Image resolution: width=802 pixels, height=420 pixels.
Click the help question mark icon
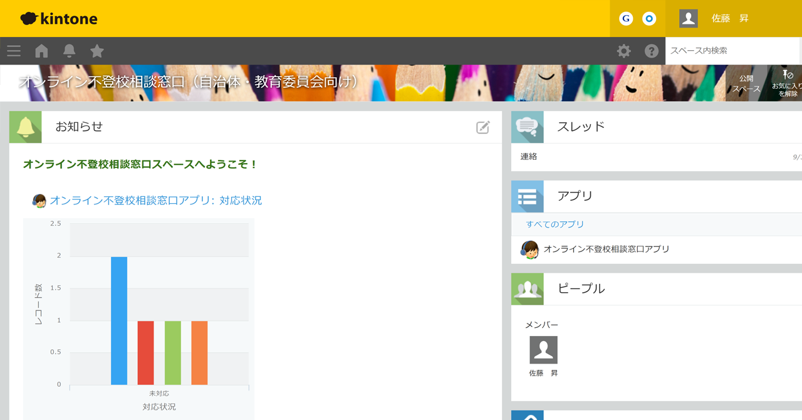click(652, 51)
